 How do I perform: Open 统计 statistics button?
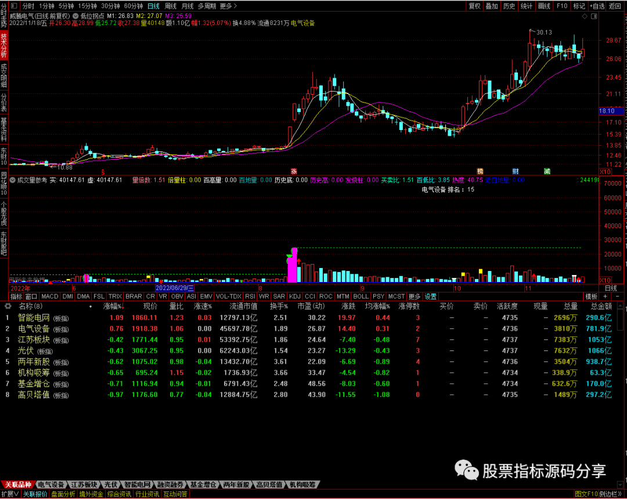pos(527,6)
